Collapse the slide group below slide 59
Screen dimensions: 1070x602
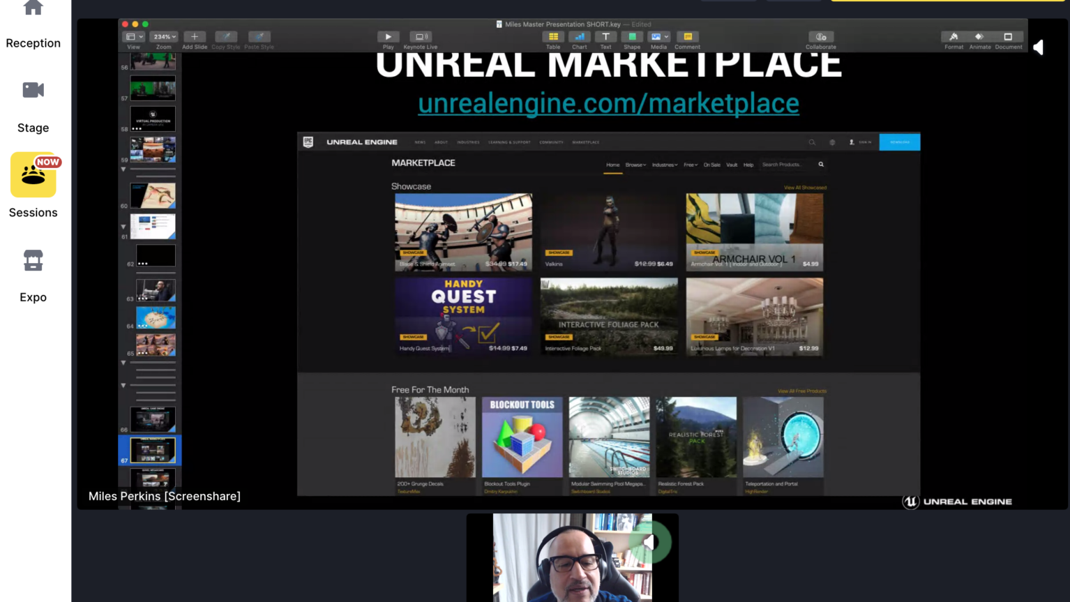click(123, 170)
